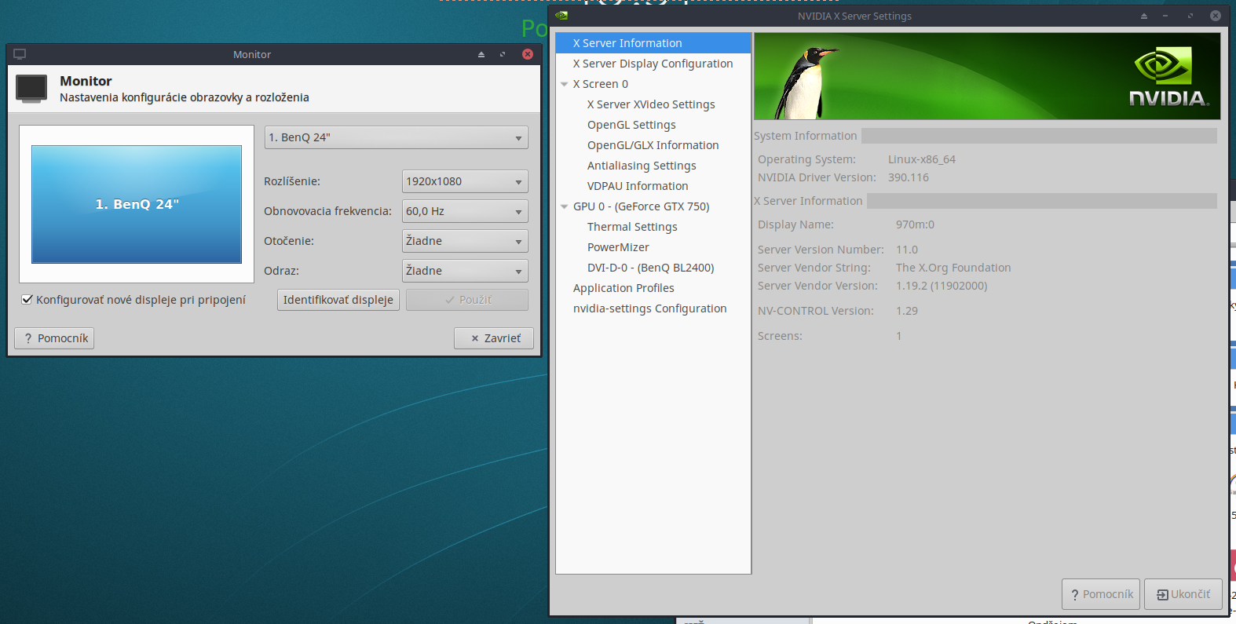Click the NVIDIA logo in the banner
Image resolution: width=1236 pixels, height=624 pixels.
[x=1168, y=76]
